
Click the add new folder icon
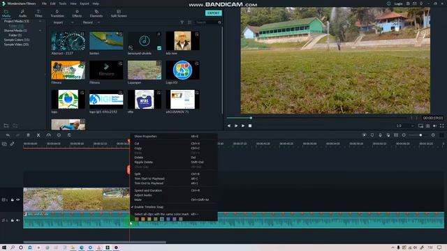(6, 125)
